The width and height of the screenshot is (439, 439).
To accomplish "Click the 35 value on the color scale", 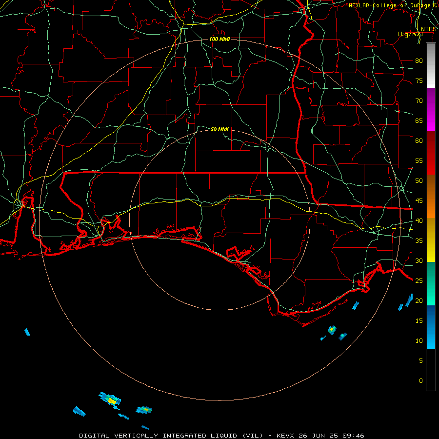I will coord(419,241).
